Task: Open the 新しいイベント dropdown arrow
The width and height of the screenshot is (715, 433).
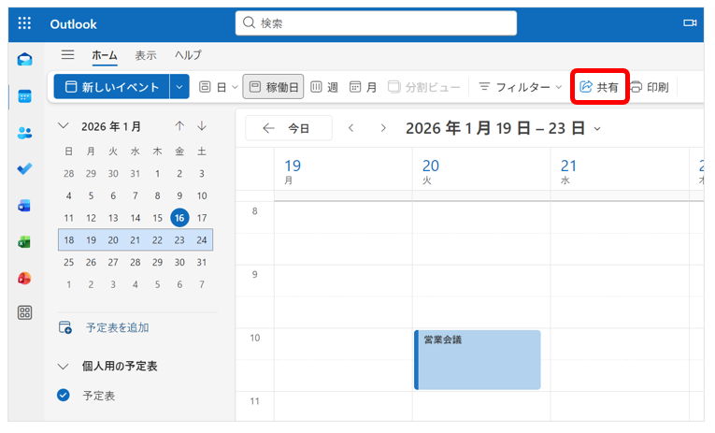Action: (179, 87)
